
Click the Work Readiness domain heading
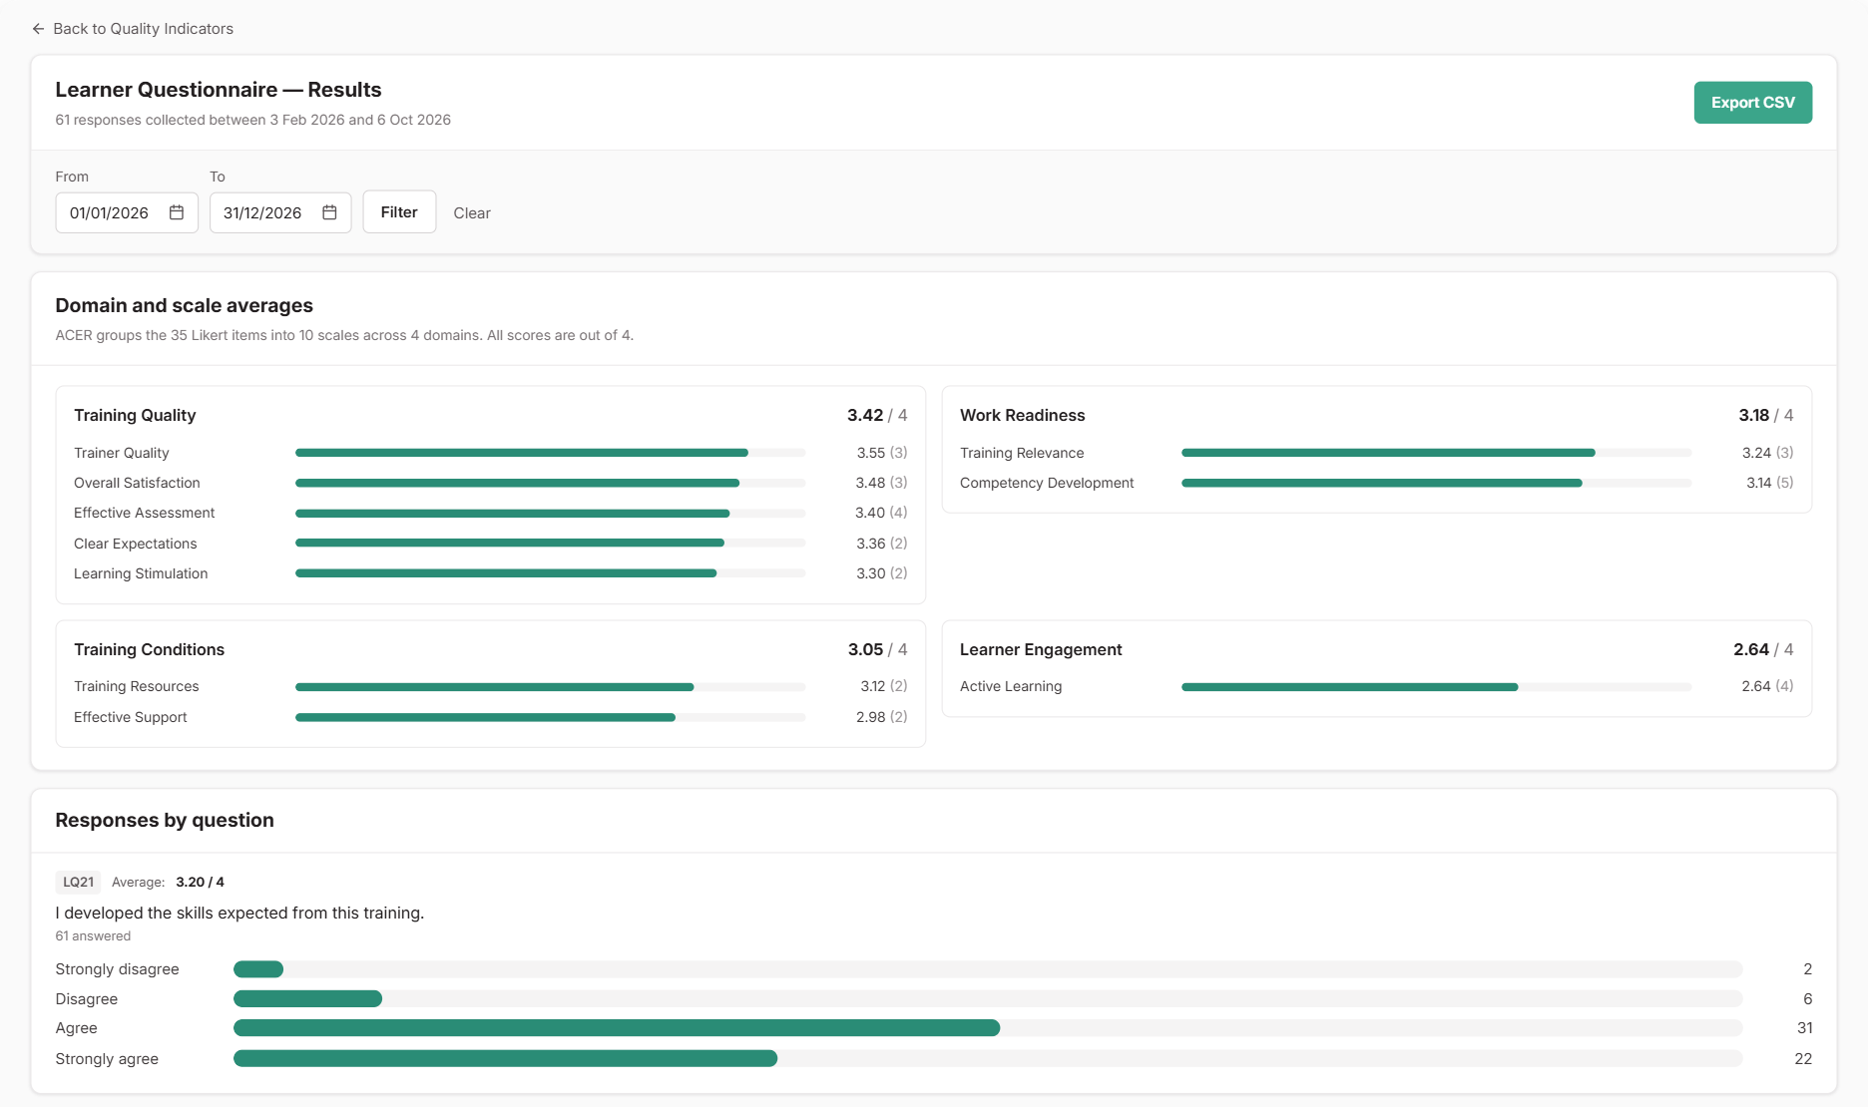(x=1022, y=415)
